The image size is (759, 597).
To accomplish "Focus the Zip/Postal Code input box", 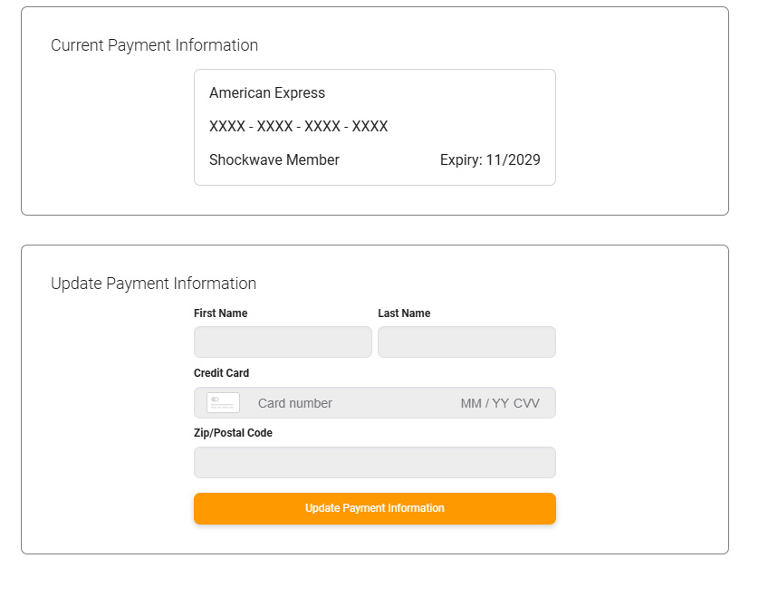I will coord(375,462).
